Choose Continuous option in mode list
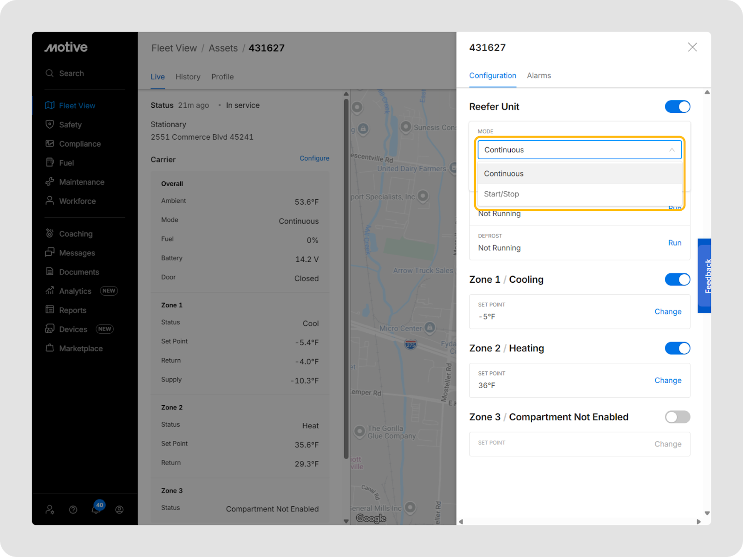Screen dimensions: 743x557 point(504,174)
